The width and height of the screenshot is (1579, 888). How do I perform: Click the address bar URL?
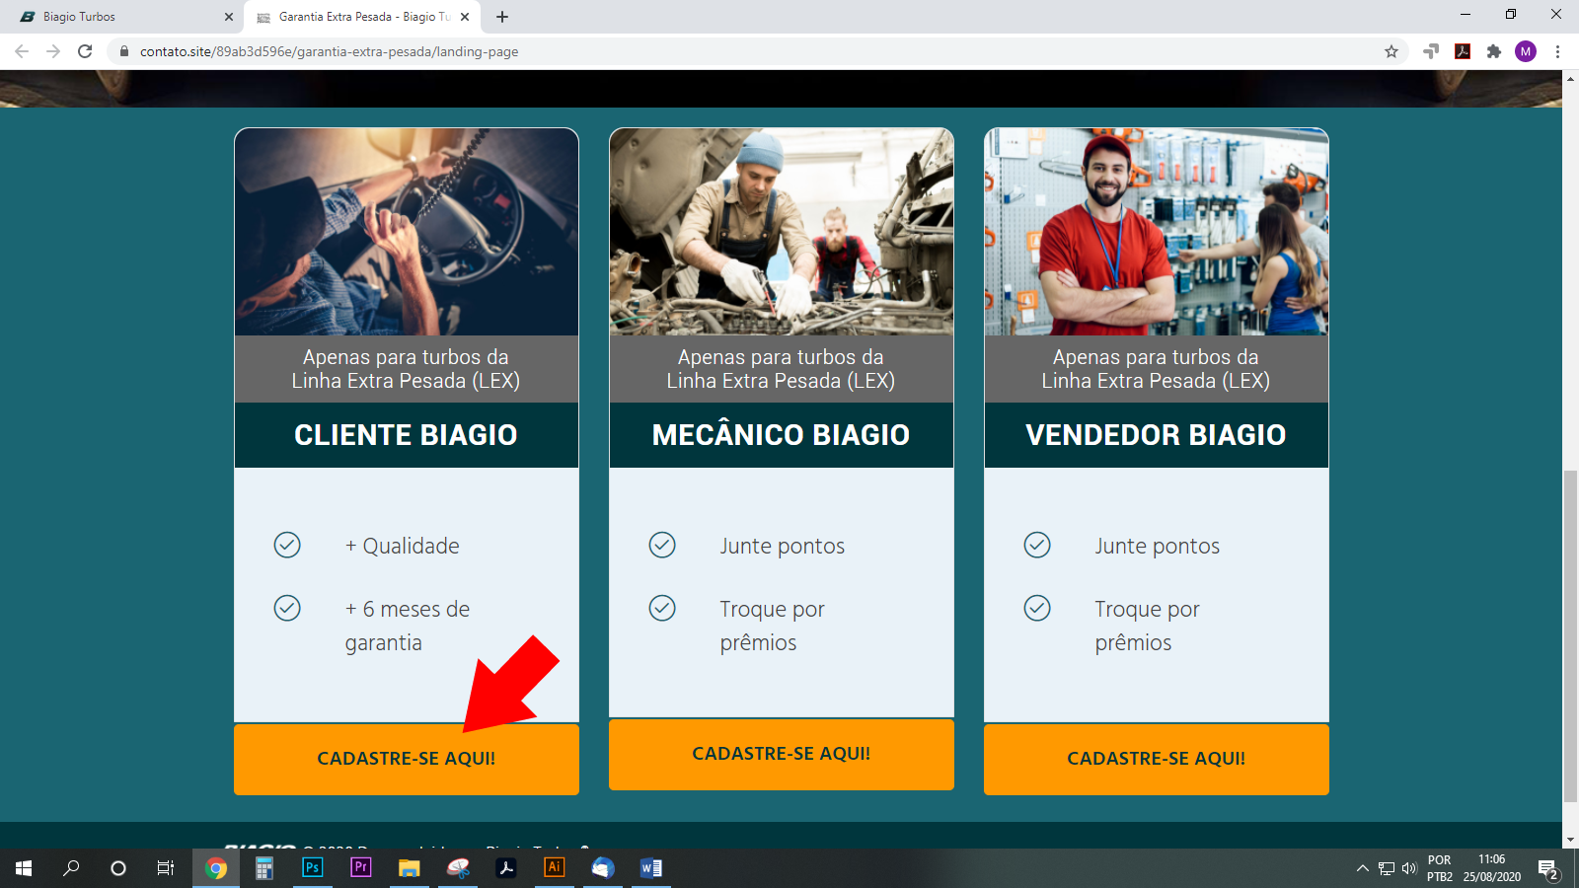tap(329, 51)
